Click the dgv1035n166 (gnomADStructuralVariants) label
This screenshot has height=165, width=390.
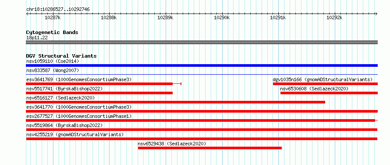[323, 79]
